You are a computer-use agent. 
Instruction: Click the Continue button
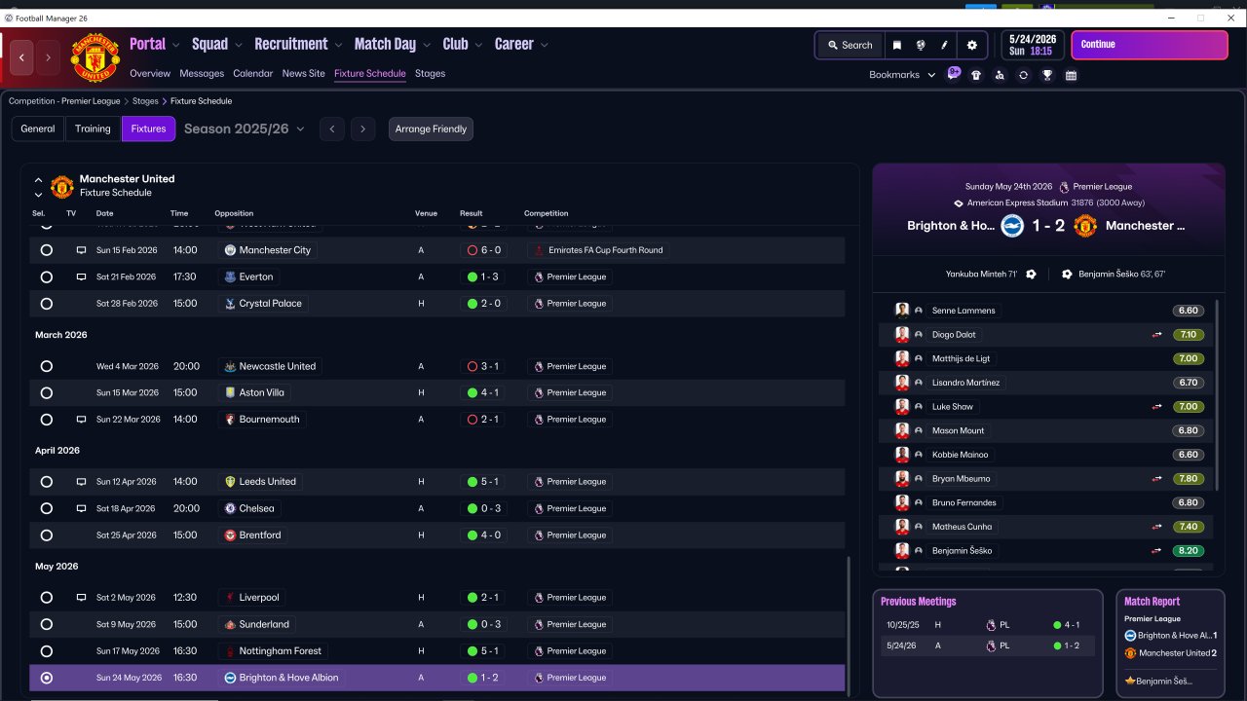[x=1150, y=45]
